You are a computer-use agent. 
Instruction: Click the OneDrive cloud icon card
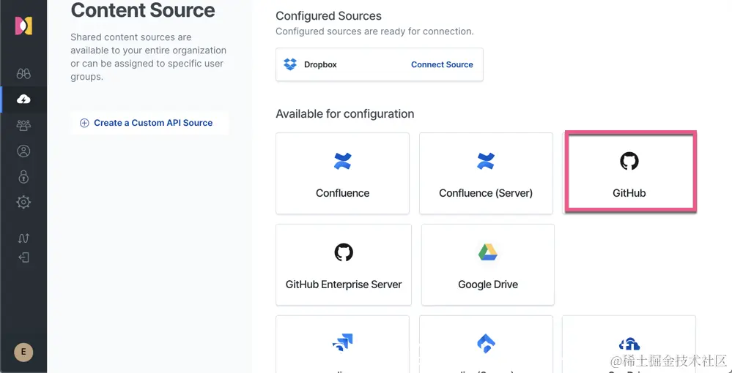pos(629,344)
